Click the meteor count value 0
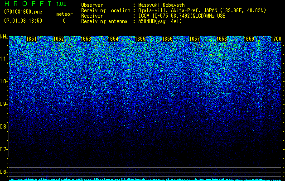The width and height of the screenshot is (285, 181). 64,21
